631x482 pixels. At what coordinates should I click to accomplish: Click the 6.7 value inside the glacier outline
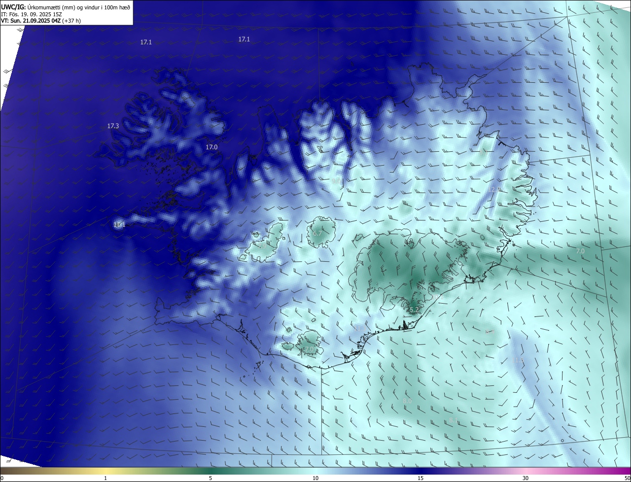coord(317,233)
